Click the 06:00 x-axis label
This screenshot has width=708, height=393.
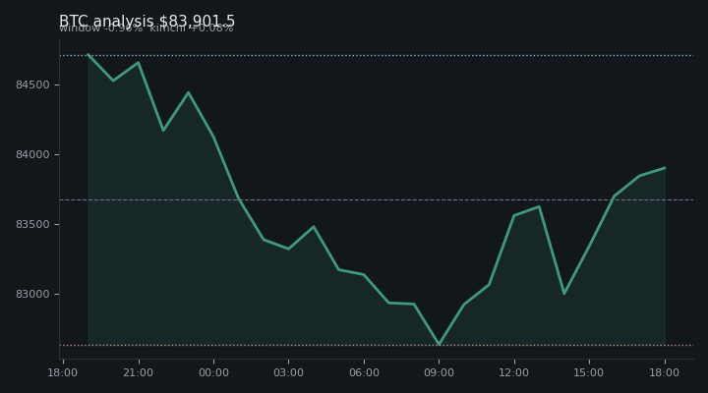pos(364,372)
